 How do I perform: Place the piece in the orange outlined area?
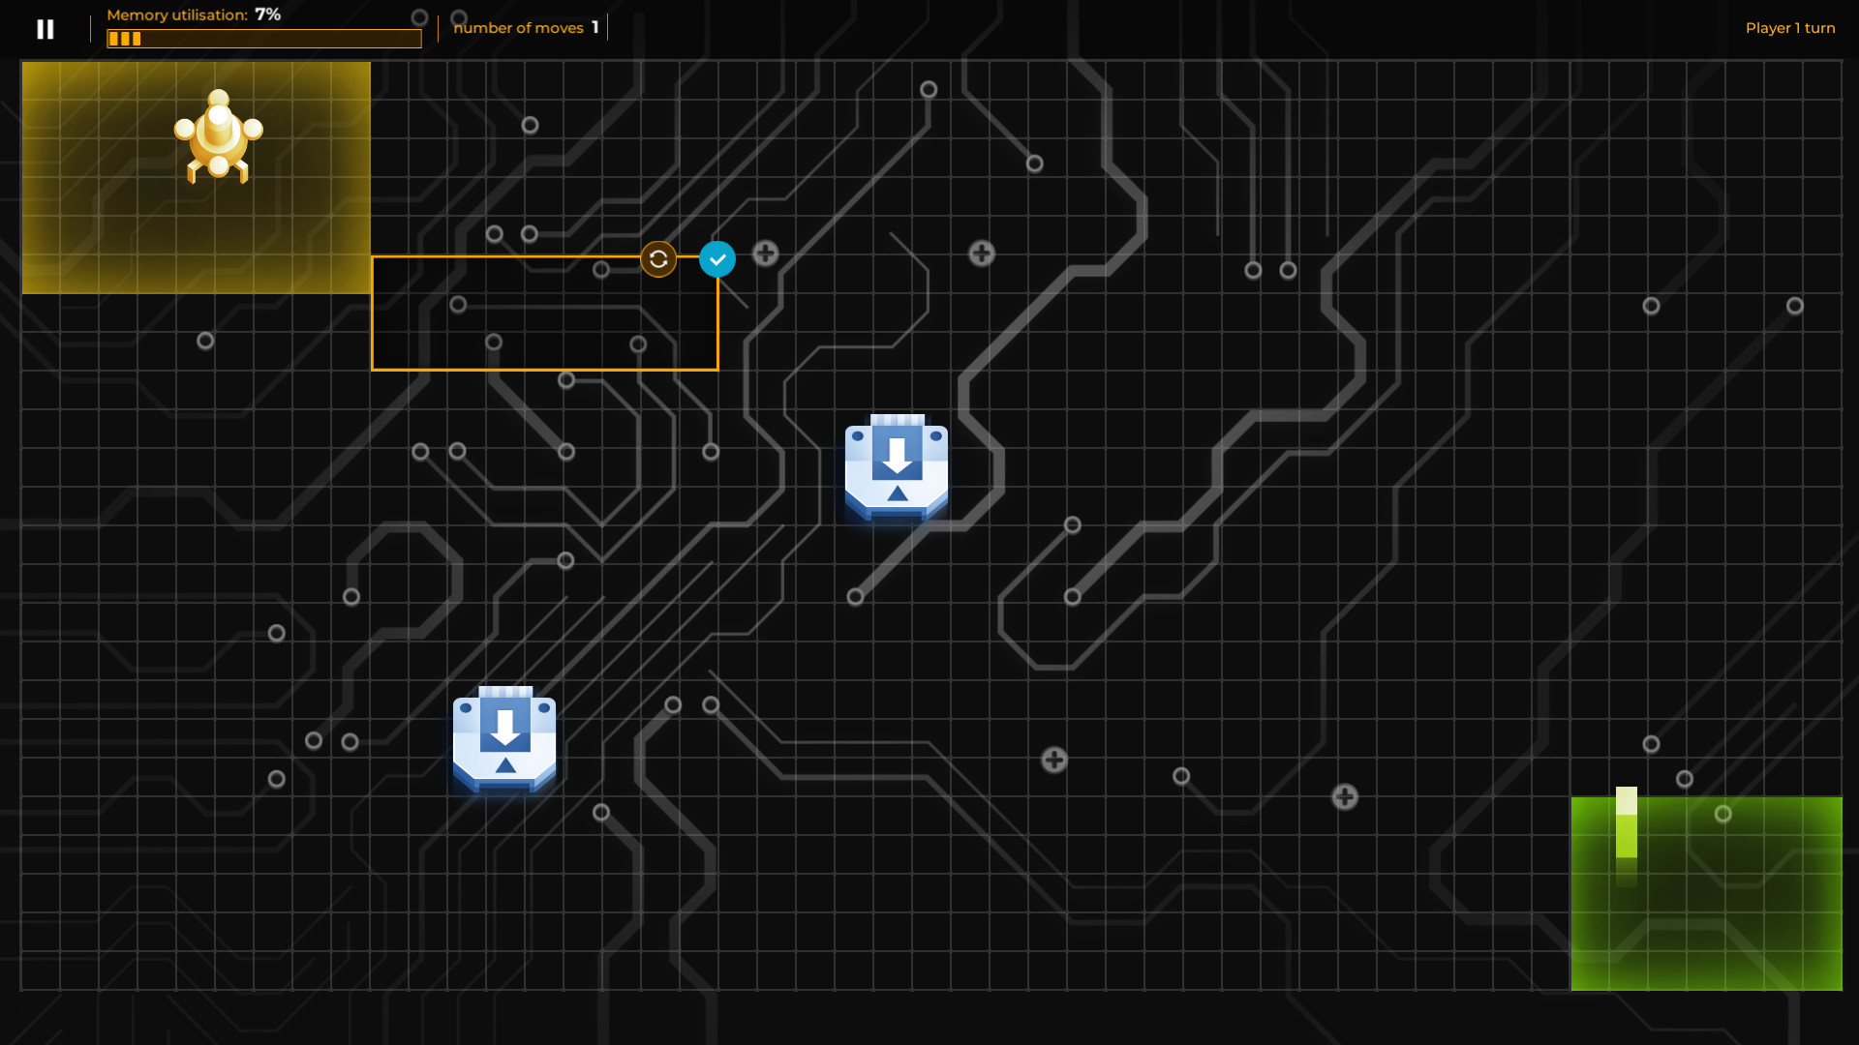(x=544, y=313)
